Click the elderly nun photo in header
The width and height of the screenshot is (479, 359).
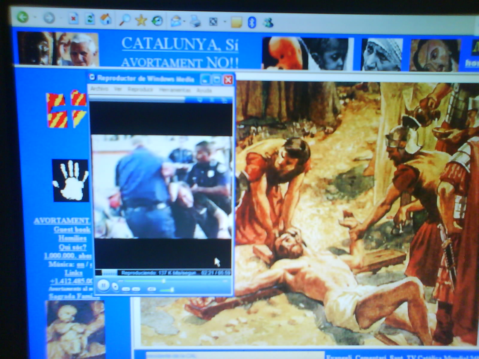(x=382, y=55)
